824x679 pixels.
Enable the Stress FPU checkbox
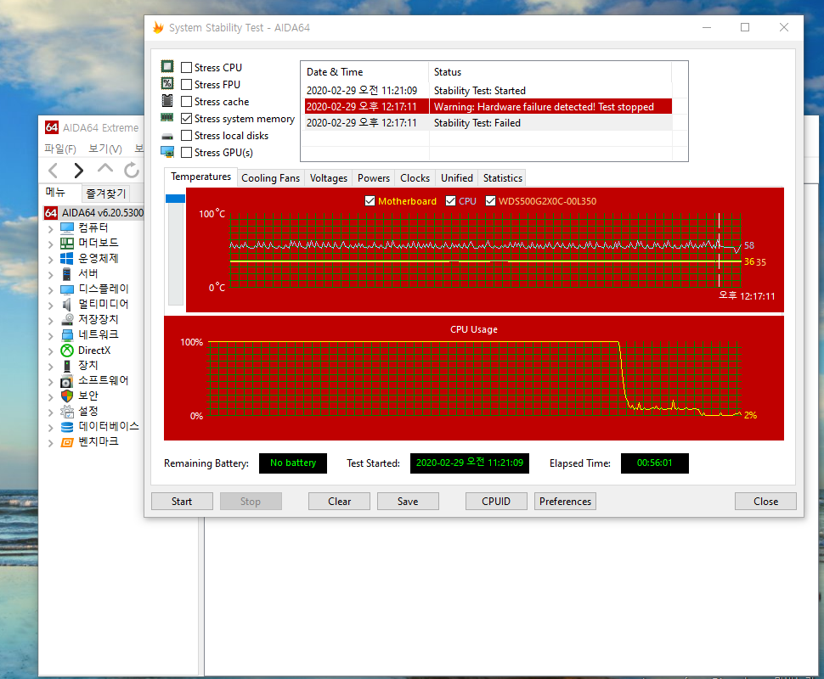[x=186, y=84]
